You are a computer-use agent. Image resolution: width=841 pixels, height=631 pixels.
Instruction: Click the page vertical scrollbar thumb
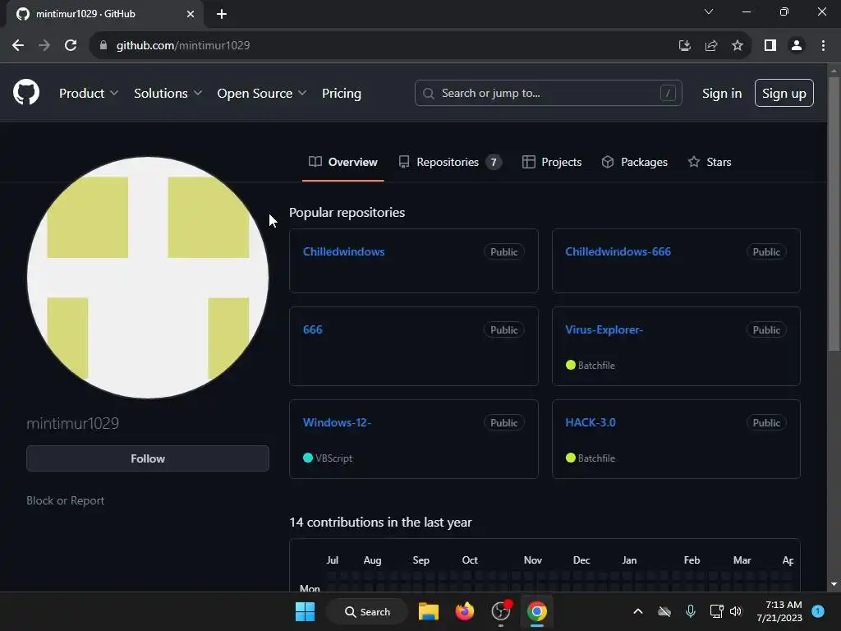click(x=834, y=214)
